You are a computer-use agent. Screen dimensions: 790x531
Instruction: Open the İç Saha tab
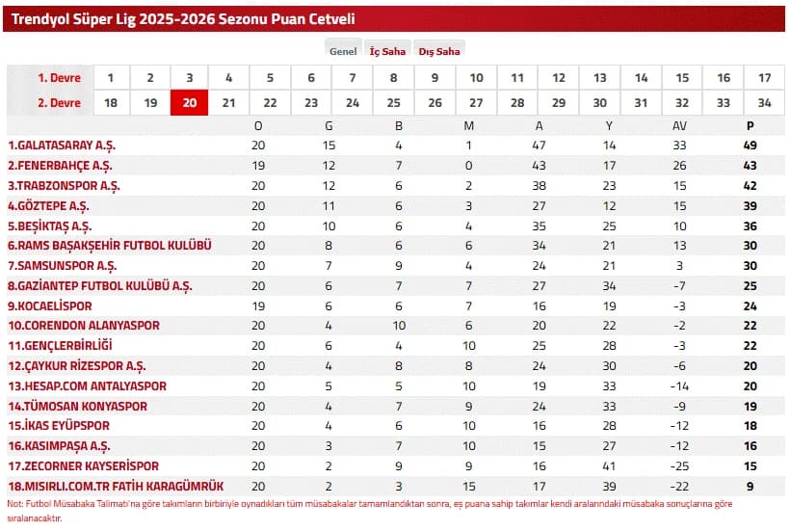tap(387, 51)
